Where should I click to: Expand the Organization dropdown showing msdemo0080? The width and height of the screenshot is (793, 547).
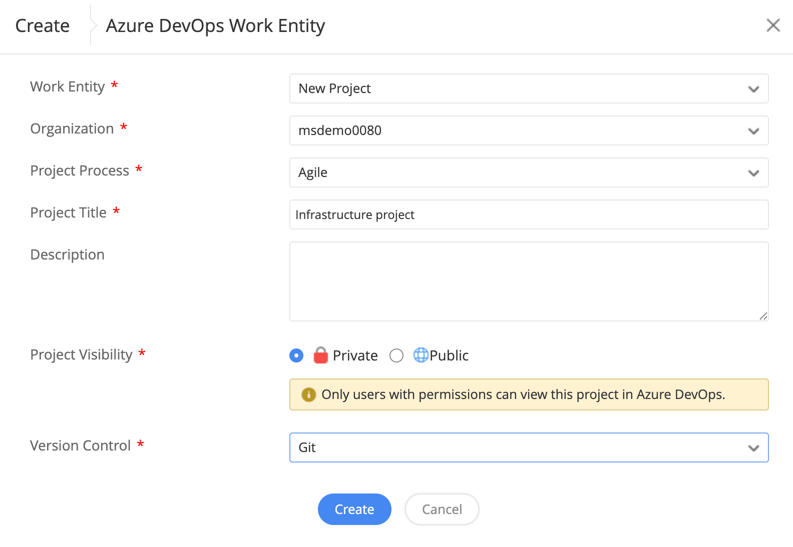(x=529, y=130)
